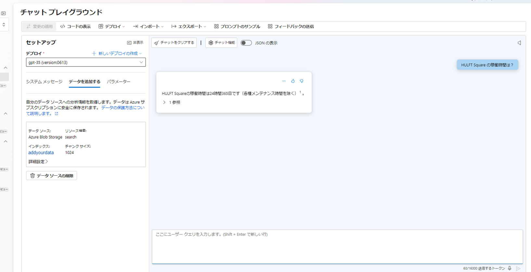
Task: Click the HULFT Square user message bubble
Action: point(487,65)
